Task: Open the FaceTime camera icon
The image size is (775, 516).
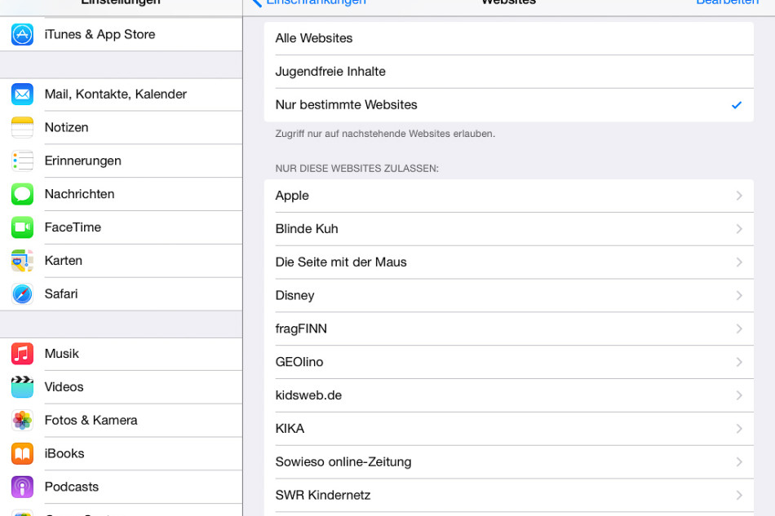Action: 22,227
